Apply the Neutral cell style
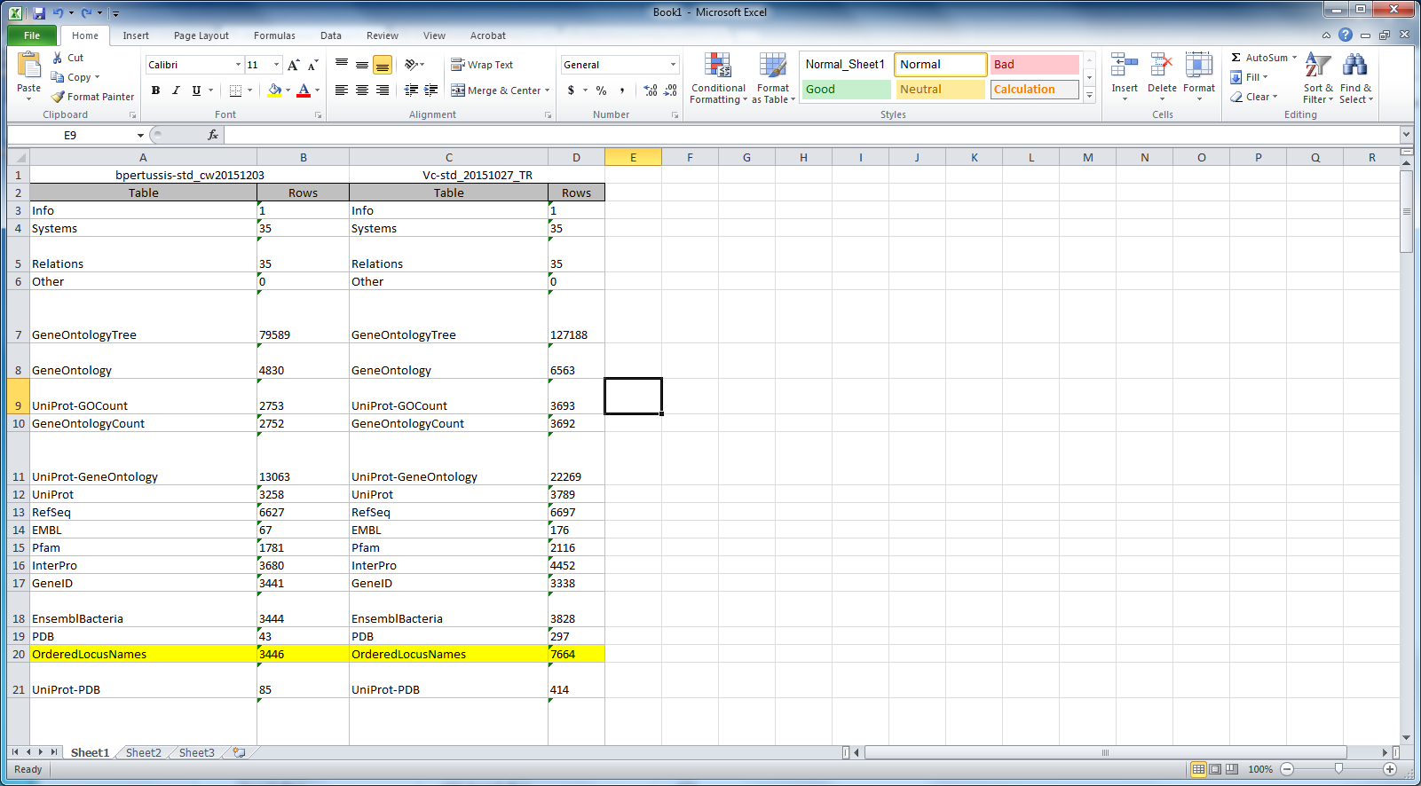 click(x=941, y=90)
